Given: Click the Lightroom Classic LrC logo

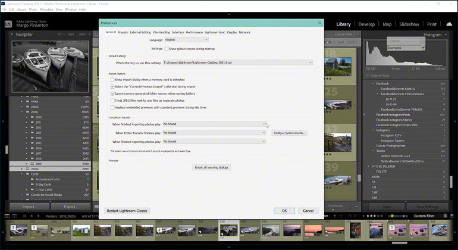Looking at the screenshot, I should [x=8, y=24].
